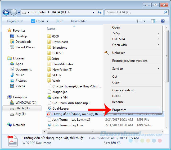Choose Rename in the context menu

point(118,102)
